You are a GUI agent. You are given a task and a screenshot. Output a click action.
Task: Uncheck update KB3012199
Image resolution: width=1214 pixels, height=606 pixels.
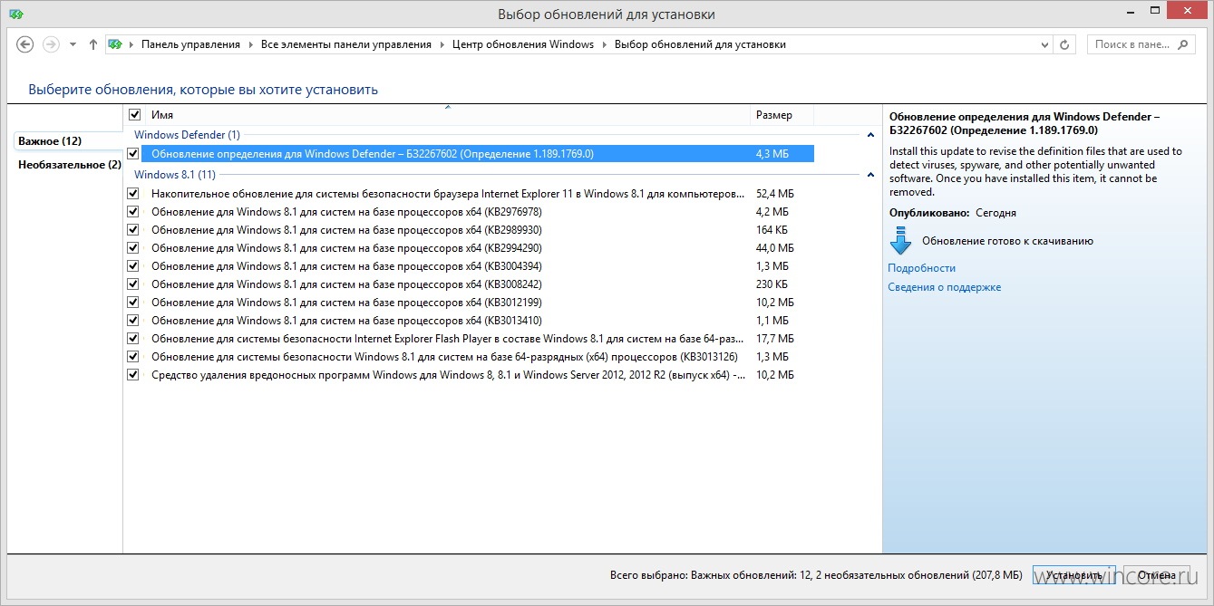pos(133,303)
